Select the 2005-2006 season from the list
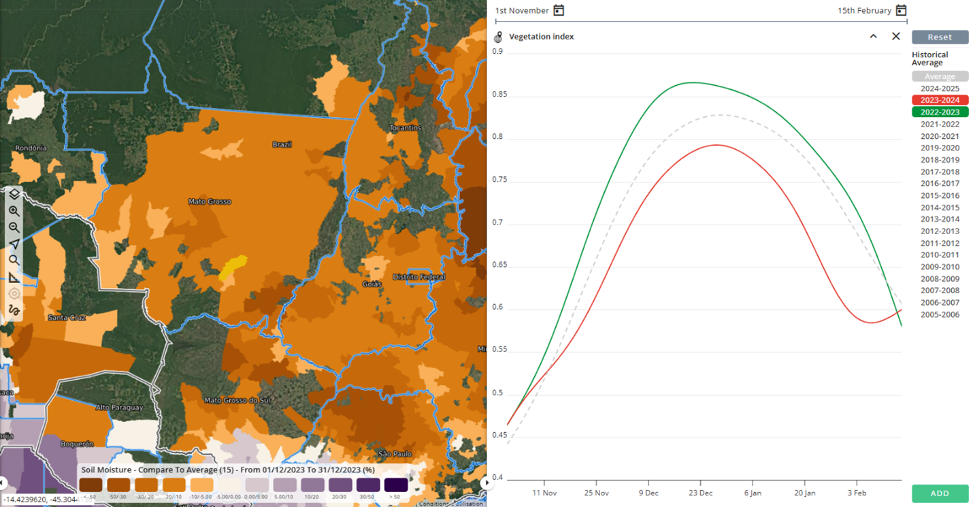 (940, 314)
